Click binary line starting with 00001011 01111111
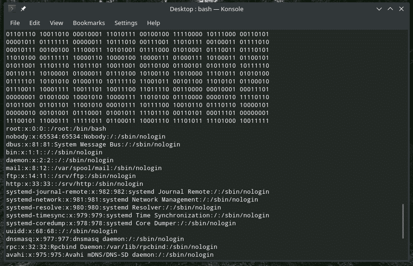 click(138, 42)
